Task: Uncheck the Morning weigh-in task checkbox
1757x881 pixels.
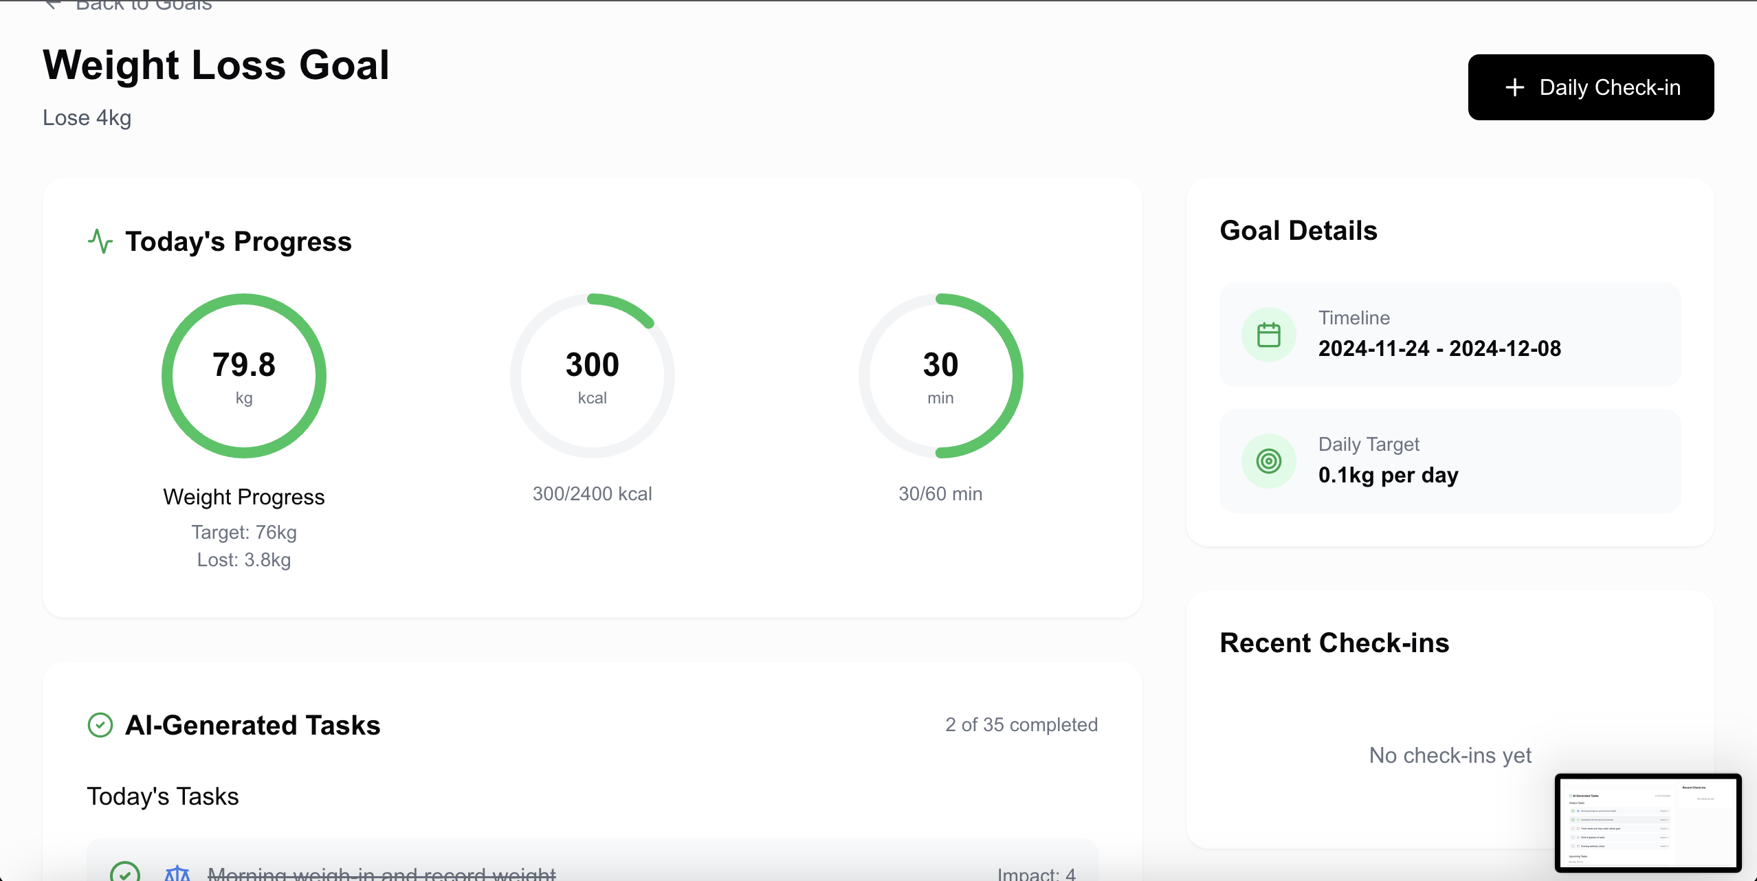Action: 125,873
